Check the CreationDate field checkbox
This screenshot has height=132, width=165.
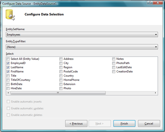click(114, 71)
